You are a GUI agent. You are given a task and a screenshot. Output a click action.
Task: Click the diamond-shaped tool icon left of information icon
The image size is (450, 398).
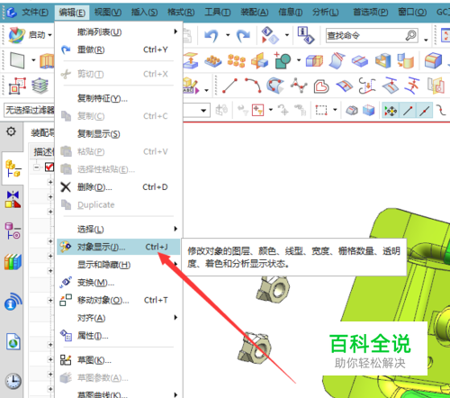270,35
